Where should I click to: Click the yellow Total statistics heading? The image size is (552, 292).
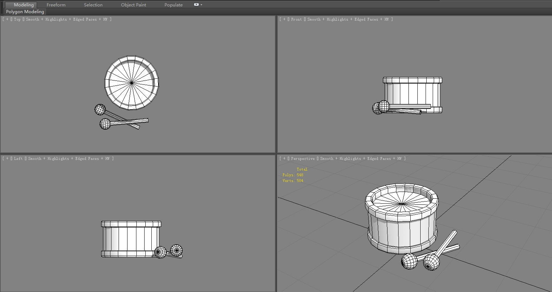point(302,170)
